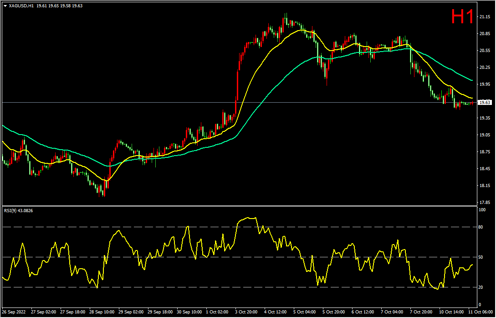Click the 19.95 price axis label
The width and height of the screenshot is (496, 318).
(485, 84)
